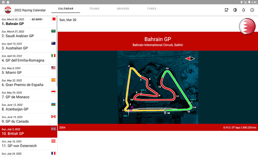
Task: Click the USA flag next to Miami GP
Action: tap(53, 68)
